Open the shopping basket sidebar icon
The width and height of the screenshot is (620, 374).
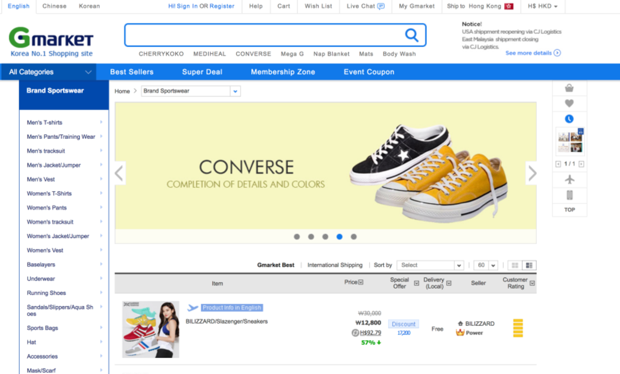pos(569,88)
